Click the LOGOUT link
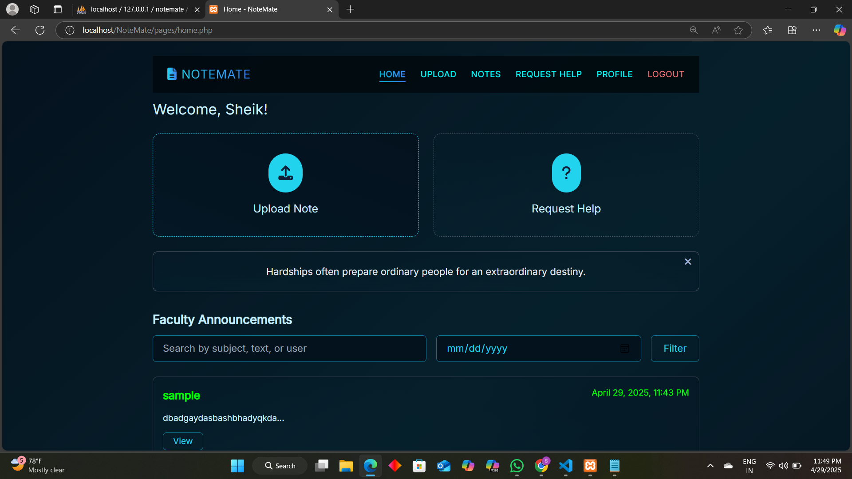Viewport: 852px width, 479px height. pyautogui.click(x=666, y=74)
